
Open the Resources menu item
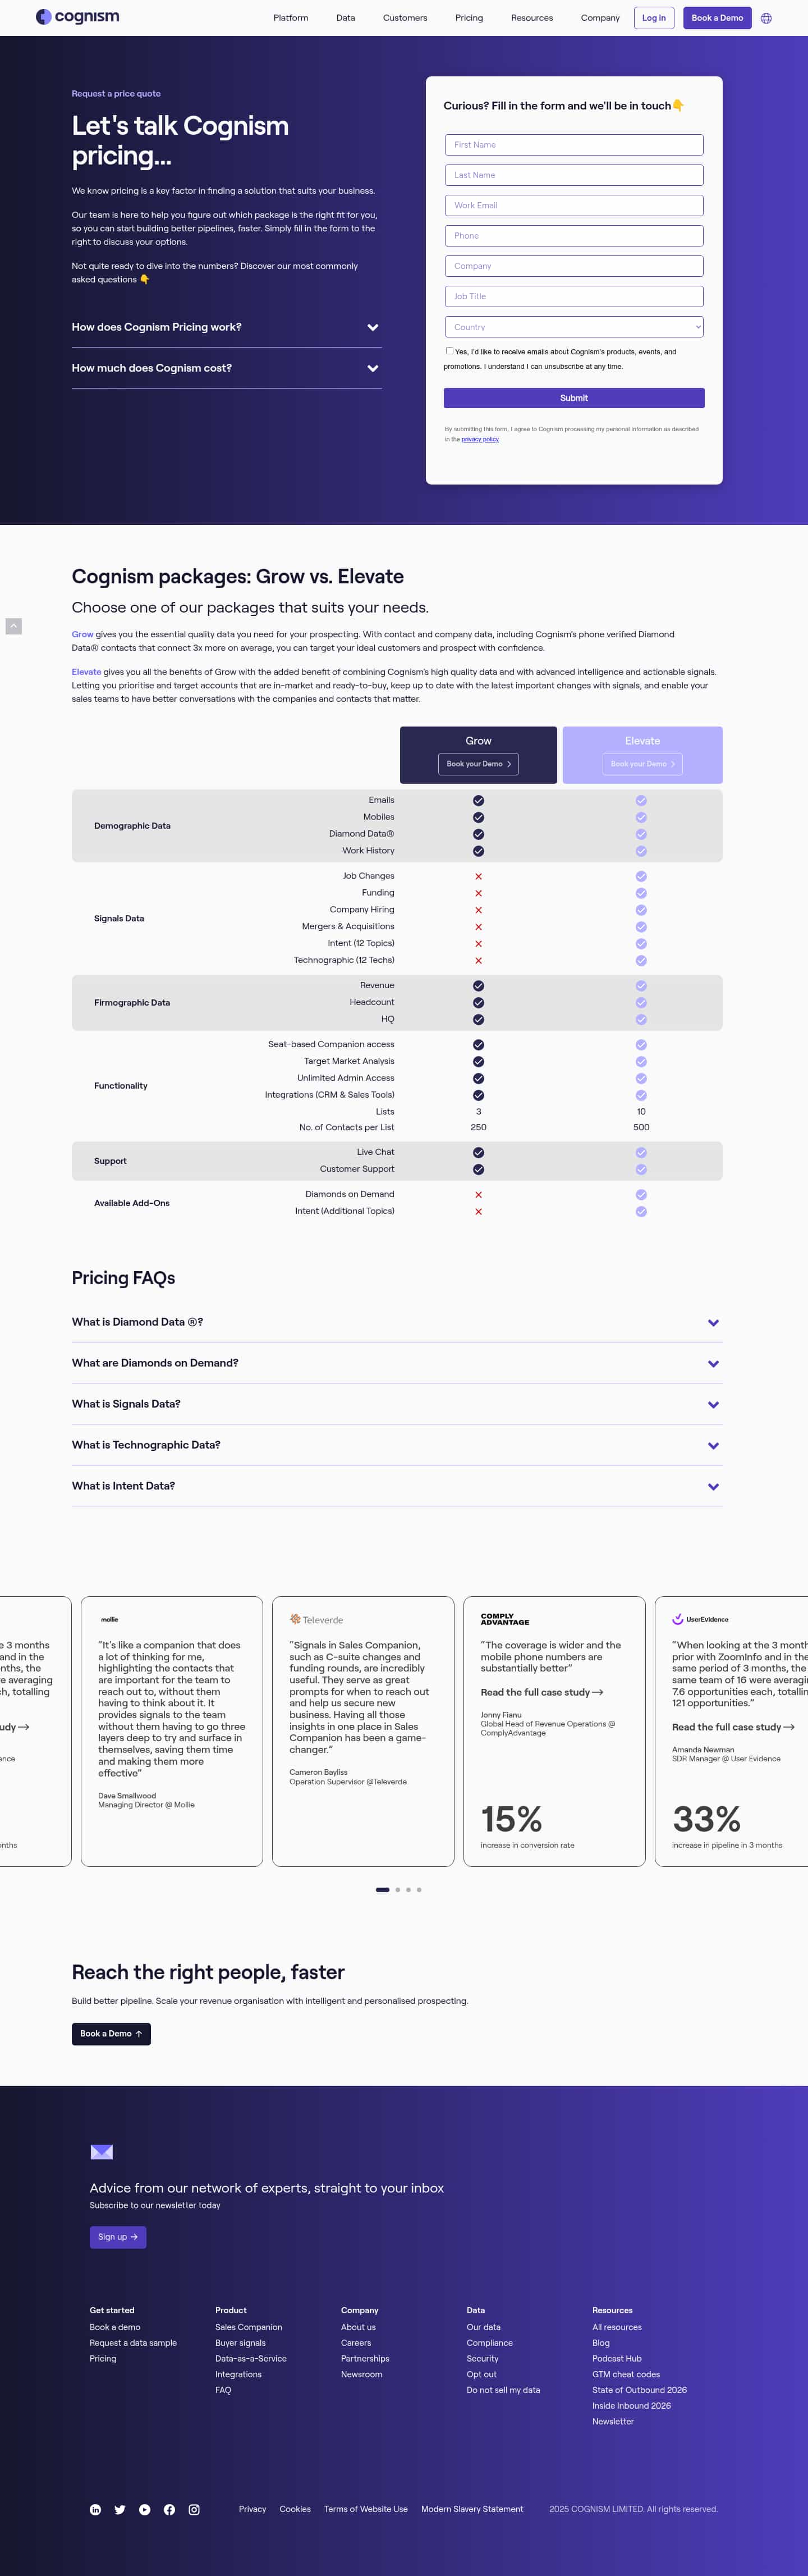[531, 18]
